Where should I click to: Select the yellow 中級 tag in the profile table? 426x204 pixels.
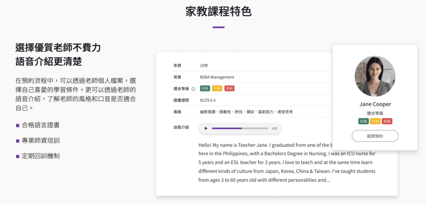(217, 88)
